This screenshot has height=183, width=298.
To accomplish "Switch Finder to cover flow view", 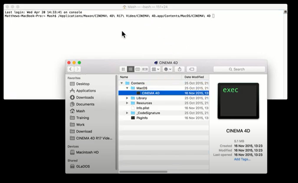I will [145, 69].
